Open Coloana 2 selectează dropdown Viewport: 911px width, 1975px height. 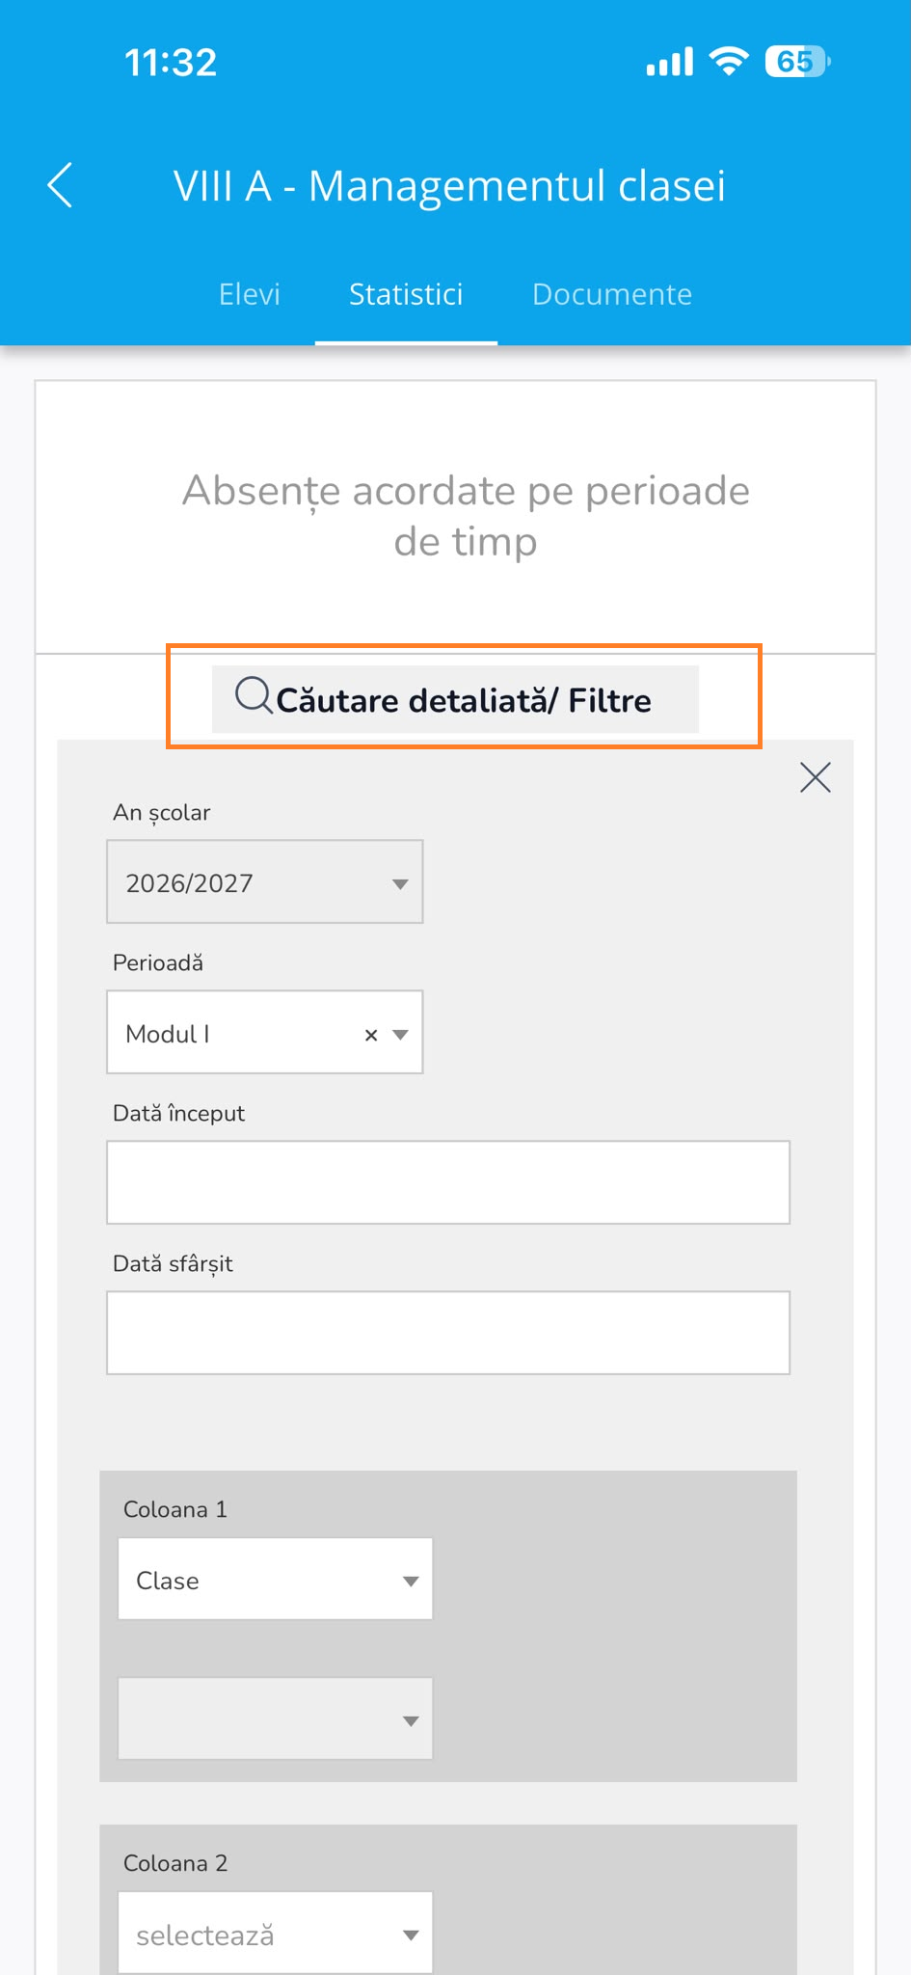276,1934
